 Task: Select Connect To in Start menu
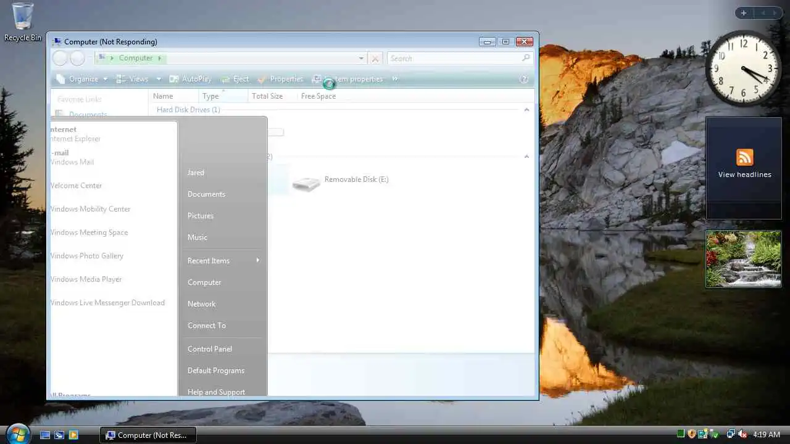(207, 326)
